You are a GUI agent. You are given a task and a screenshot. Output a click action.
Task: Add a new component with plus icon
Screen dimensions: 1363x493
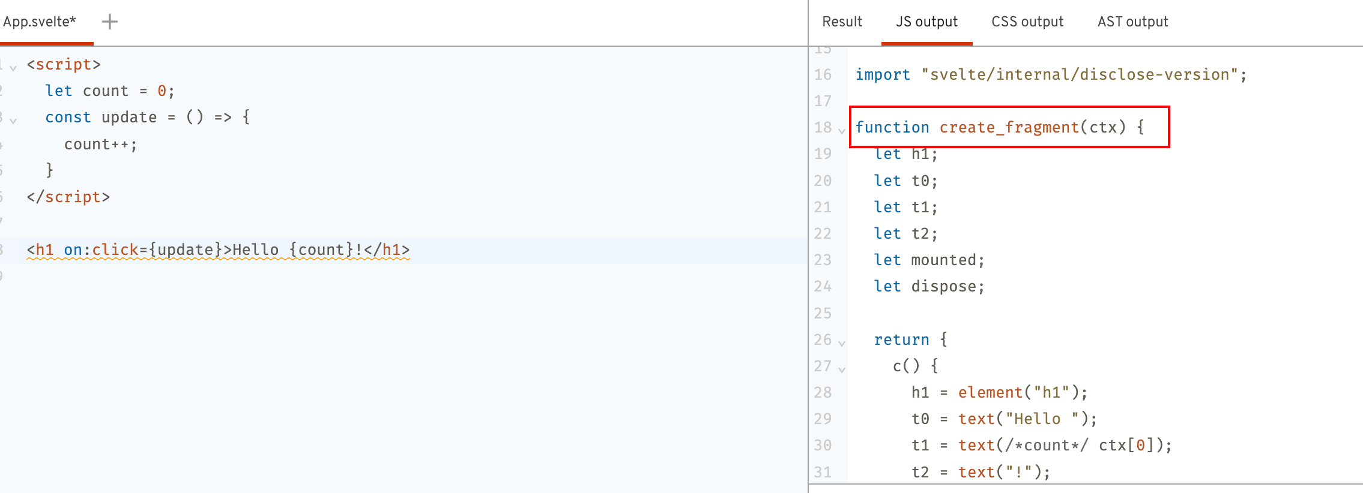[x=109, y=22]
